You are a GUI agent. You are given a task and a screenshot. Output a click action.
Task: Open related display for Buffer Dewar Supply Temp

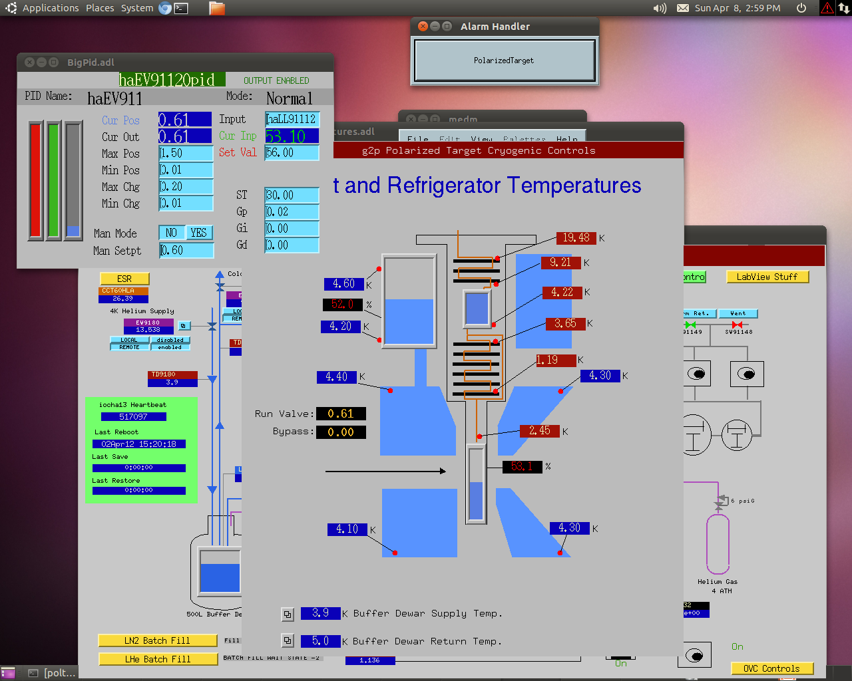click(288, 614)
